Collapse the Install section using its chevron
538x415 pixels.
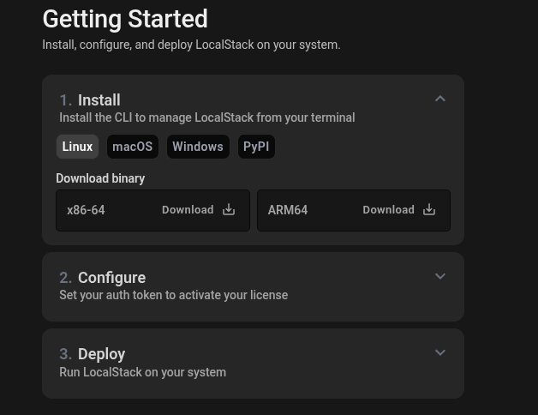click(440, 99)
